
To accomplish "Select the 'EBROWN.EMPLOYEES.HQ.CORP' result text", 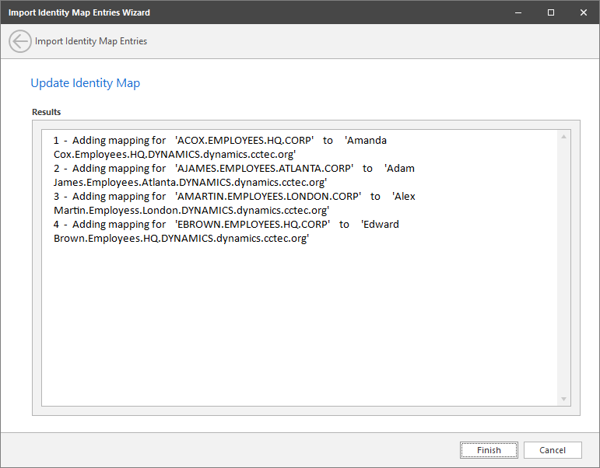I will click(x=253, y=224).
